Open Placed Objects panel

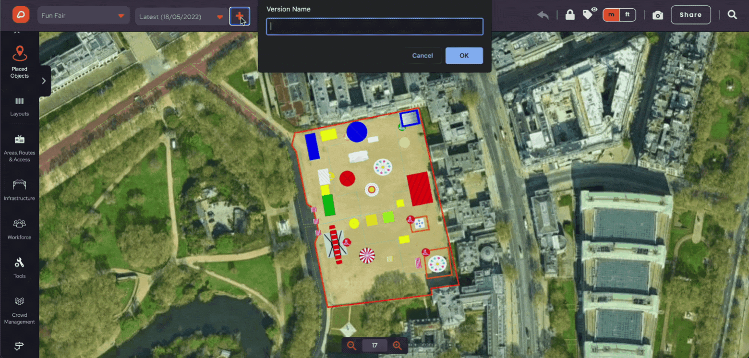click(20, 62)
